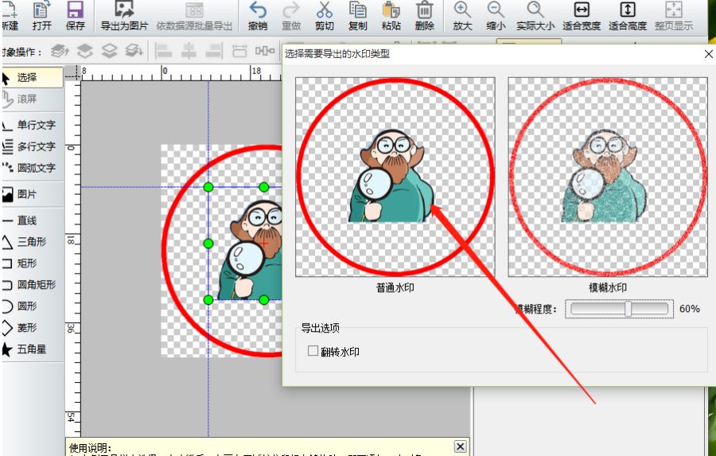Click the top-left green handle on canvas image

(x=208, y=187)
